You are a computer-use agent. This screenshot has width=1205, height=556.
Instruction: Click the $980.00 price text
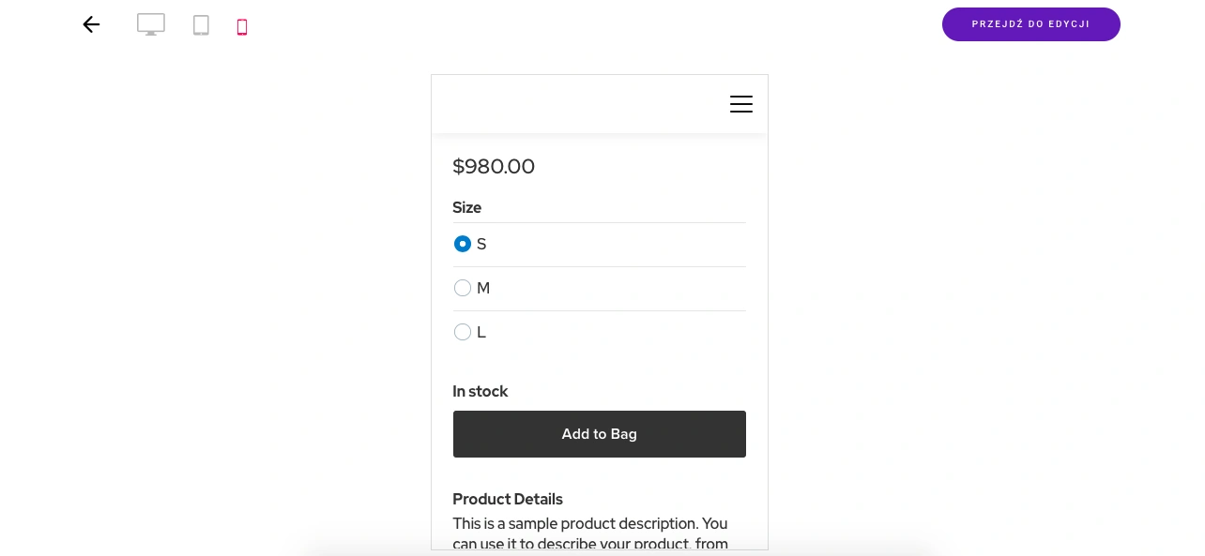pyautogui.click(x=494, y=167)
